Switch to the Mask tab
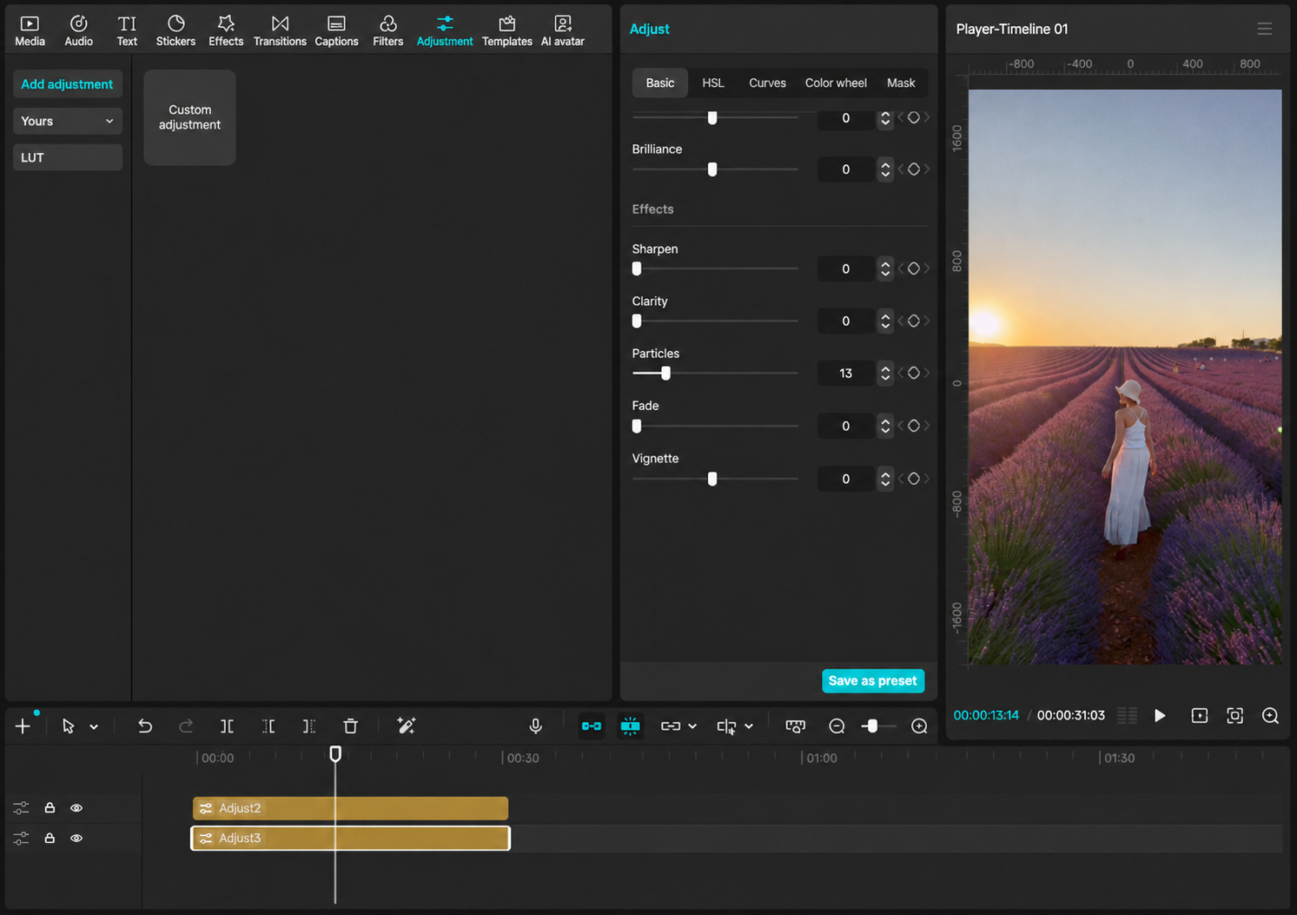The height and width of the screenshot is (915, 1297). pos(901,83)
